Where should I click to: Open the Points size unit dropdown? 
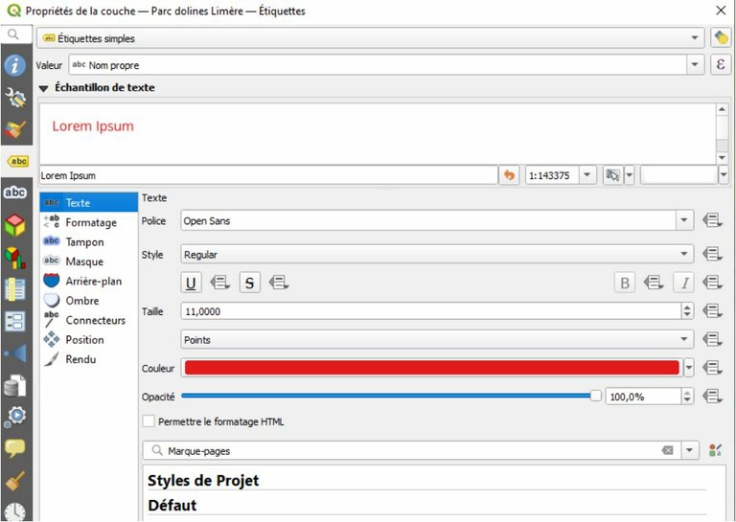(684, 340)
